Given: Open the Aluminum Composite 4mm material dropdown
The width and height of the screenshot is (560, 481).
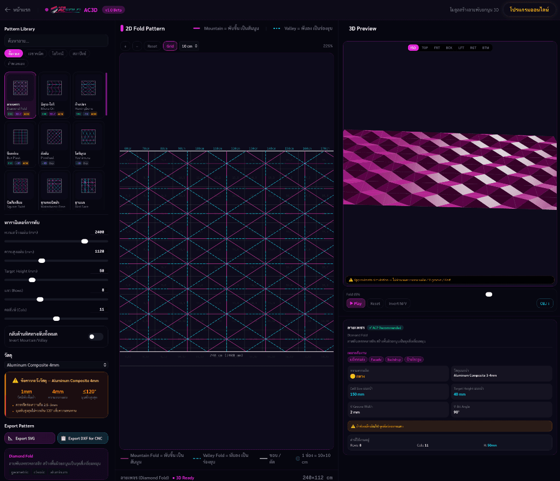Looking at the screenshot, I should click(x=56, y=365).
